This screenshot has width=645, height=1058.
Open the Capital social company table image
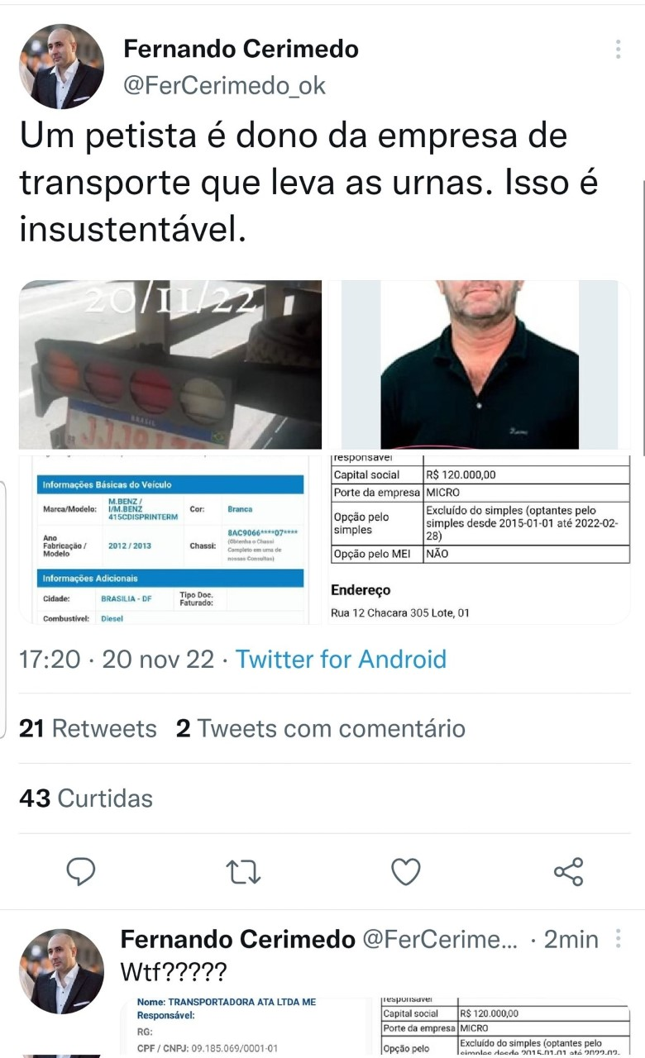480,538
